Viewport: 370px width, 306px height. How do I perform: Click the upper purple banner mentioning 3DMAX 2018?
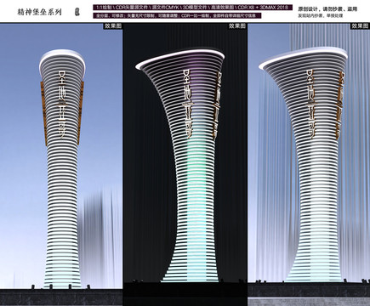click(x=192, y=8)
